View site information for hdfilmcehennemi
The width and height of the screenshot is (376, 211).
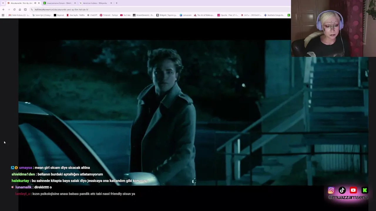pos(32,9)
